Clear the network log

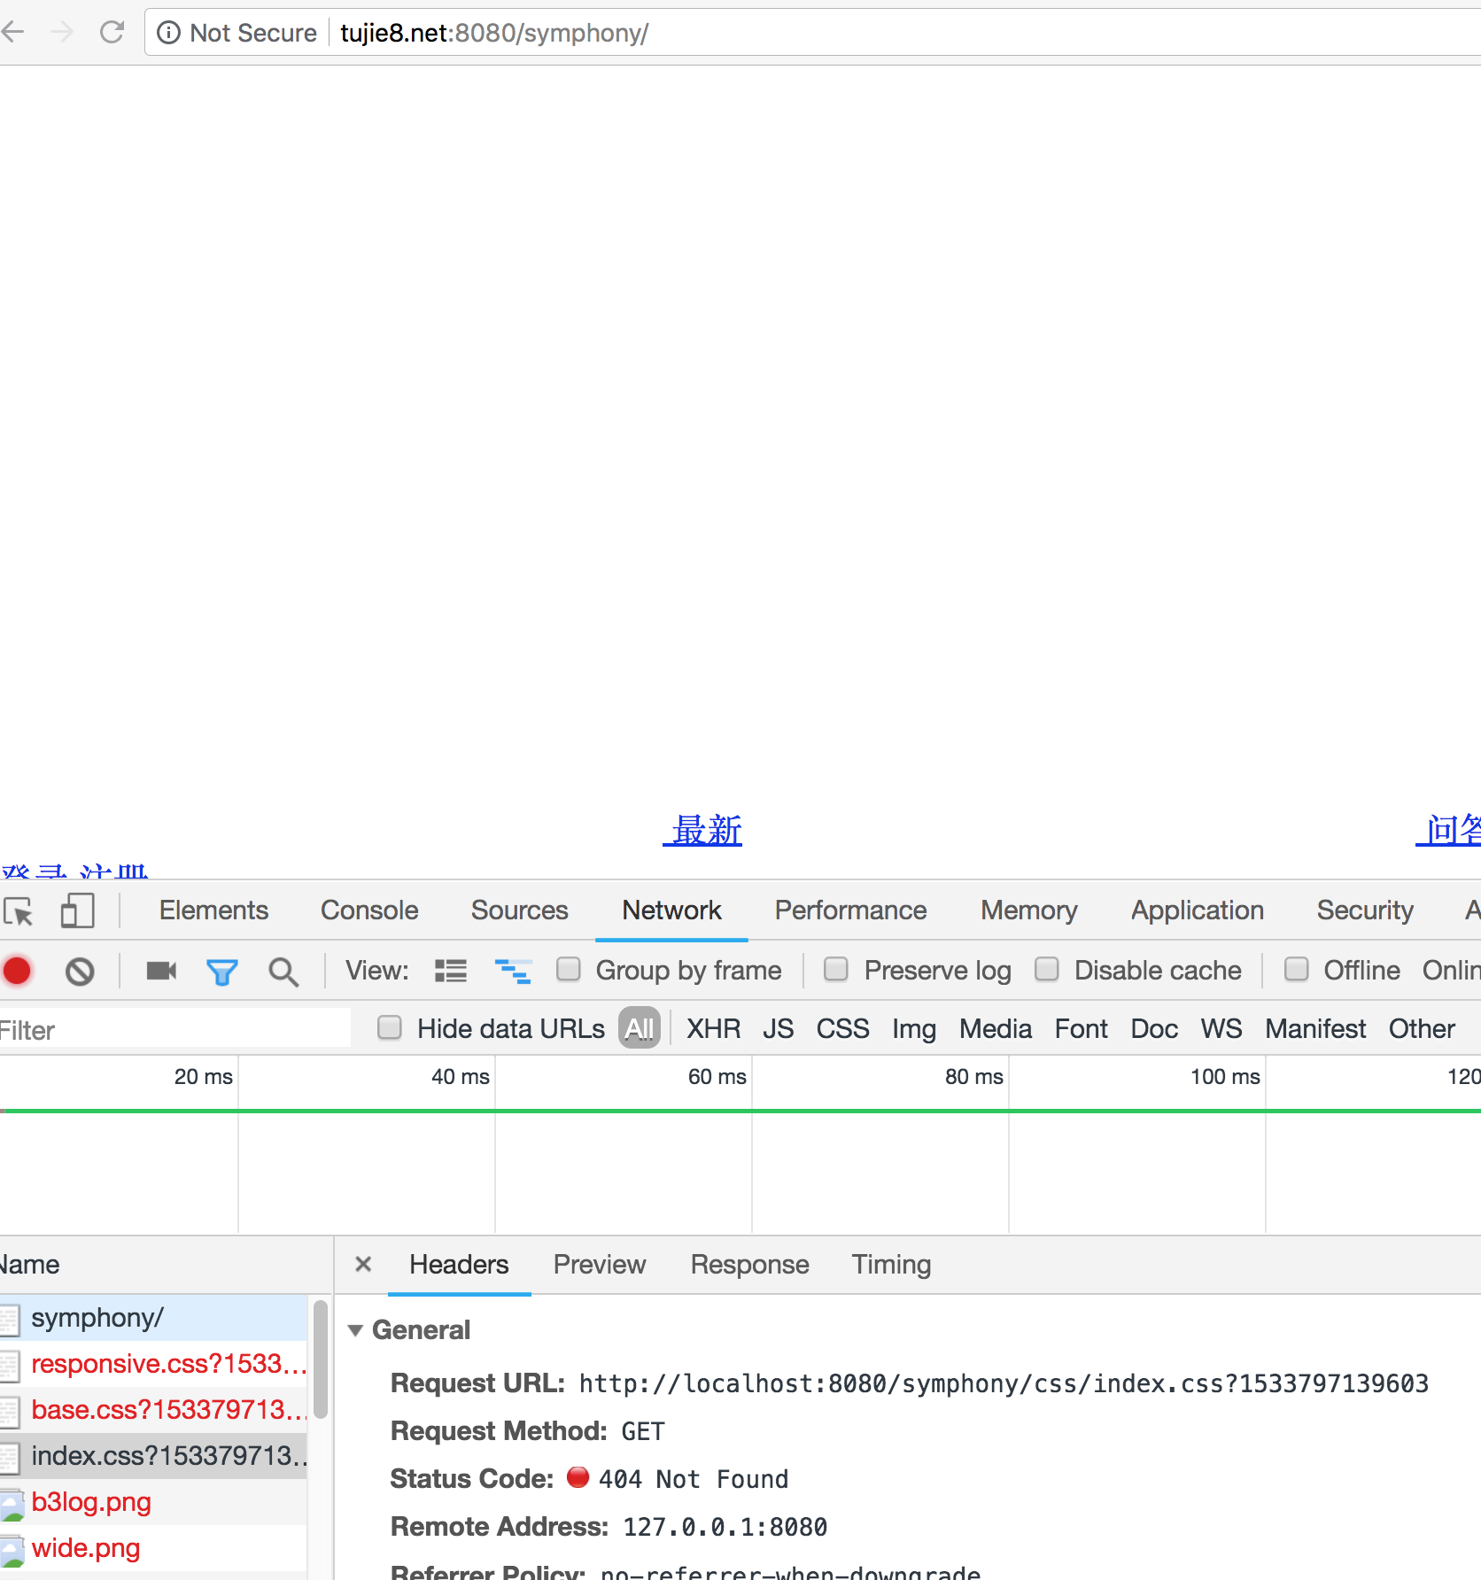(x=80, y=972)
